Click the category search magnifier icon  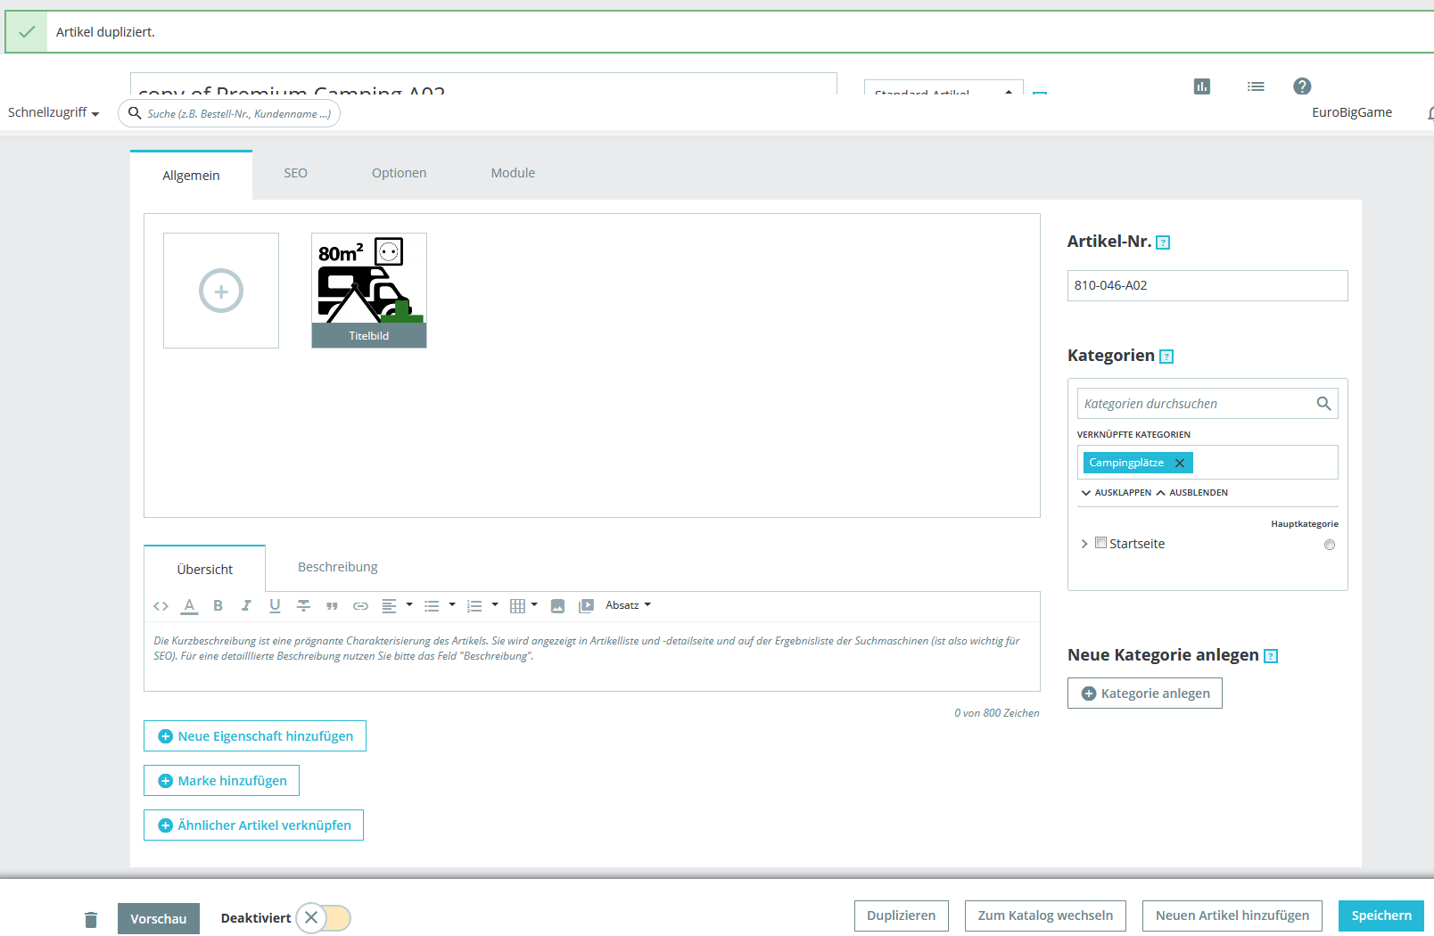point(1323,404)
